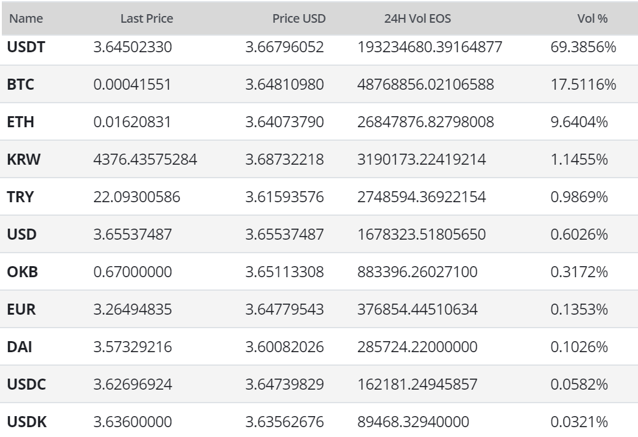Click OKB volume 883396.26027100

(x=418, y=272)
